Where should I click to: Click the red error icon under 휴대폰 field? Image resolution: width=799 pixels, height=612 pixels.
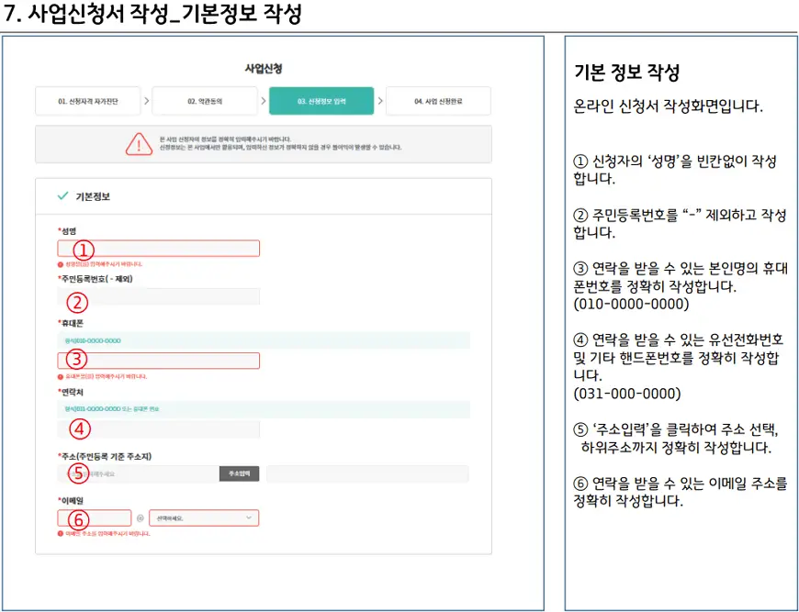pyautogui.click(x=60, y=376)
